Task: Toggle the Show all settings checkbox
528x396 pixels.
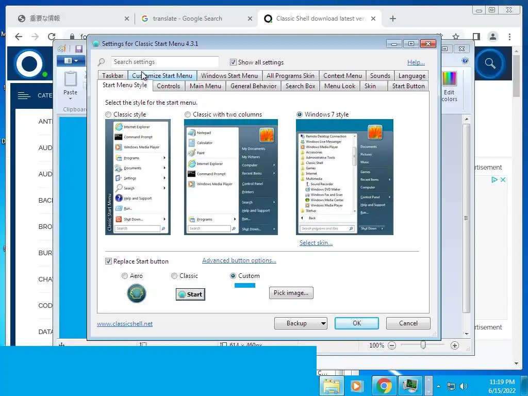Action: 233,62
